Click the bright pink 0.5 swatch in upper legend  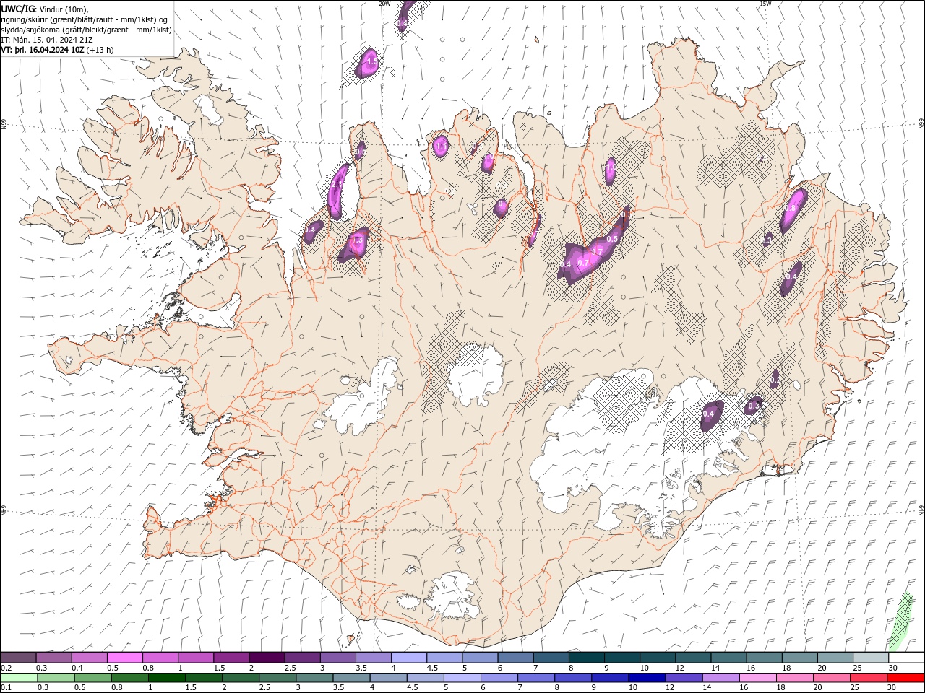[124, 657]
